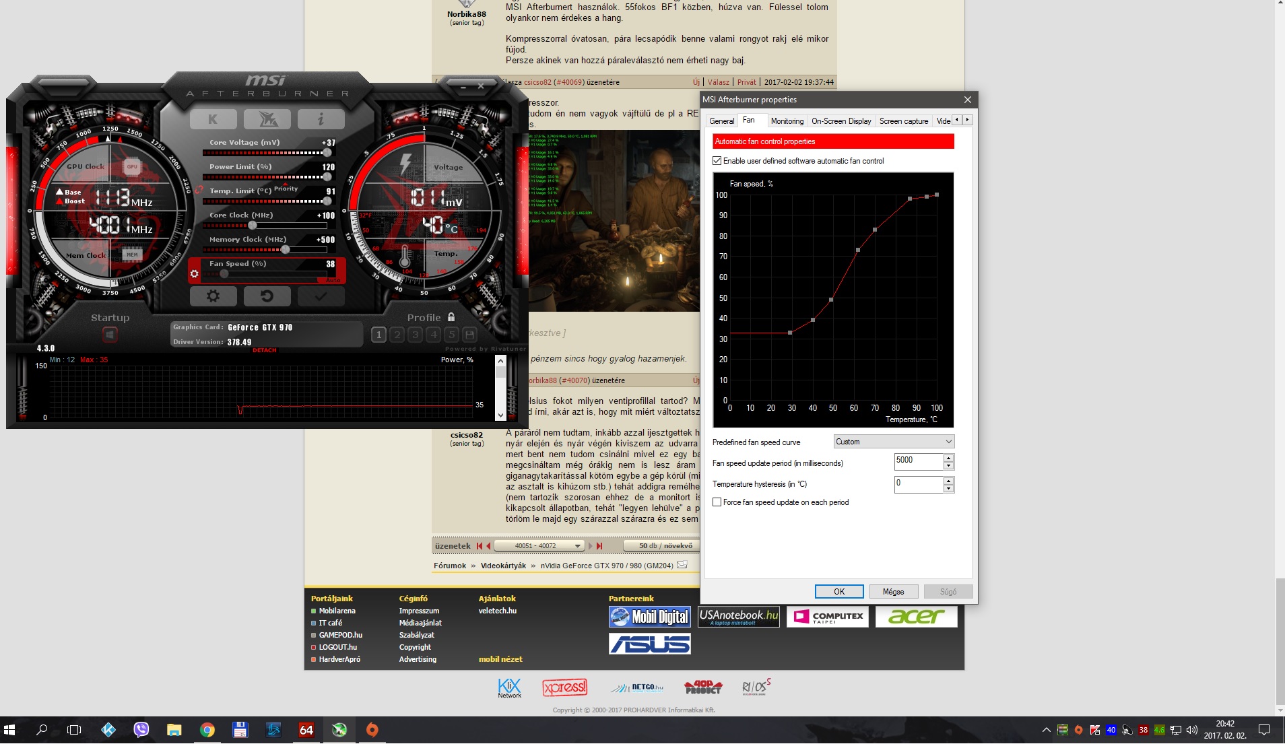Select profile slot 4

[x=433, y=335]
